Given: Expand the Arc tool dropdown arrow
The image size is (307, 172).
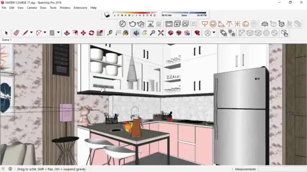Looking at the screenshot, I should coord(45,33).
